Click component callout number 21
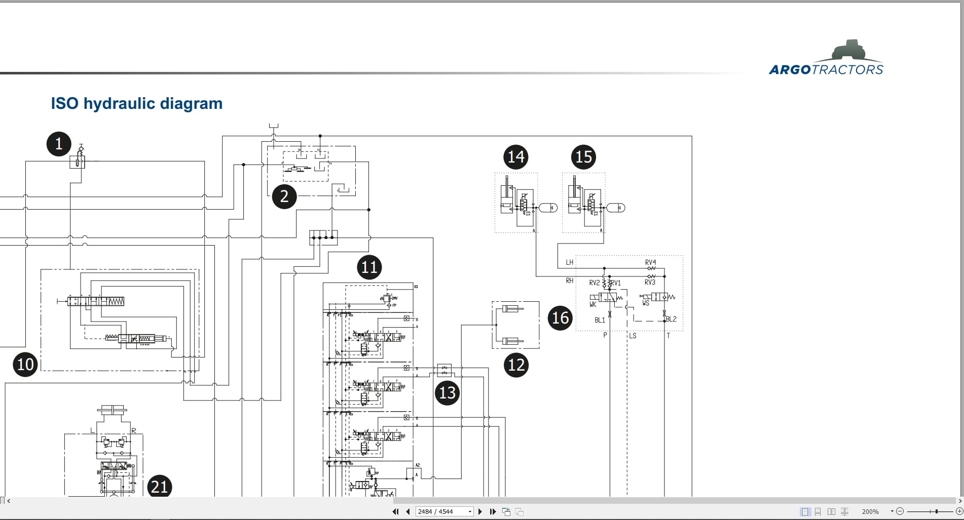Viewport: 964px width, 520px height. 159,487
